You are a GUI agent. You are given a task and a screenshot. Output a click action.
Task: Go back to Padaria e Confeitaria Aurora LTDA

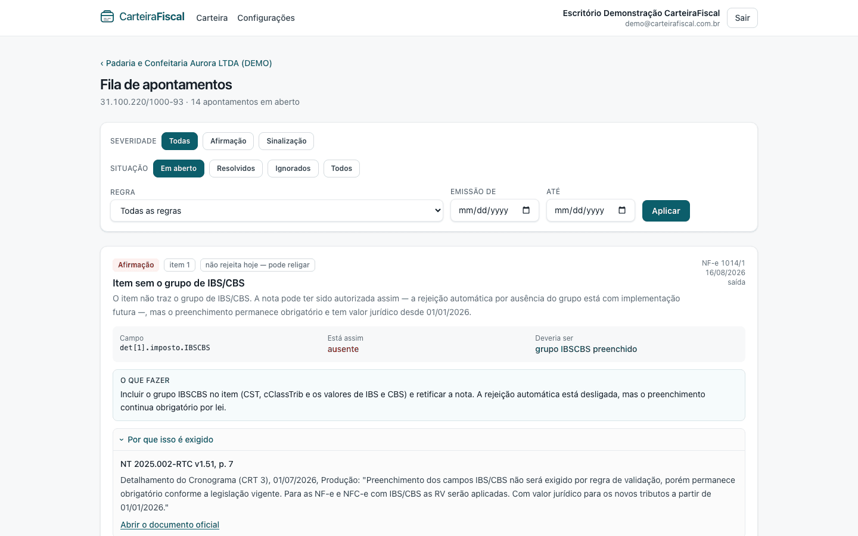(186, 63)
